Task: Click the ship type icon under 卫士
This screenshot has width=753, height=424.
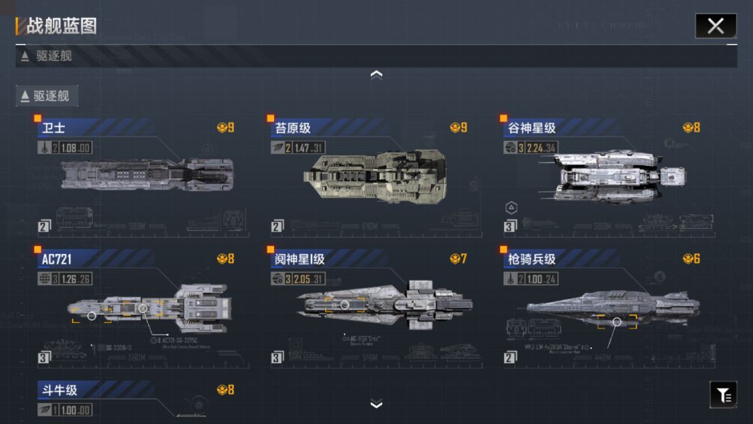Action: coord(44,148)
